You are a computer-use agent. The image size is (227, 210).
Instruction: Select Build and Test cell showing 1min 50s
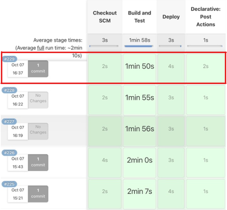[x=140, y=68]
